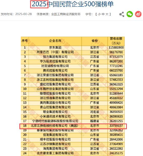Click the 浙江吉利控股集团有限公司 cell

pyautogui.click(x=55, y=80)
